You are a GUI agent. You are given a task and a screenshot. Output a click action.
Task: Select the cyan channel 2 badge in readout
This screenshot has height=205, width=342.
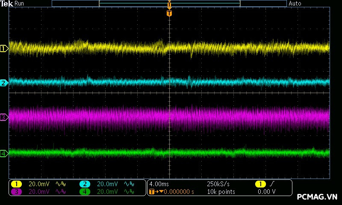[85, 184]
